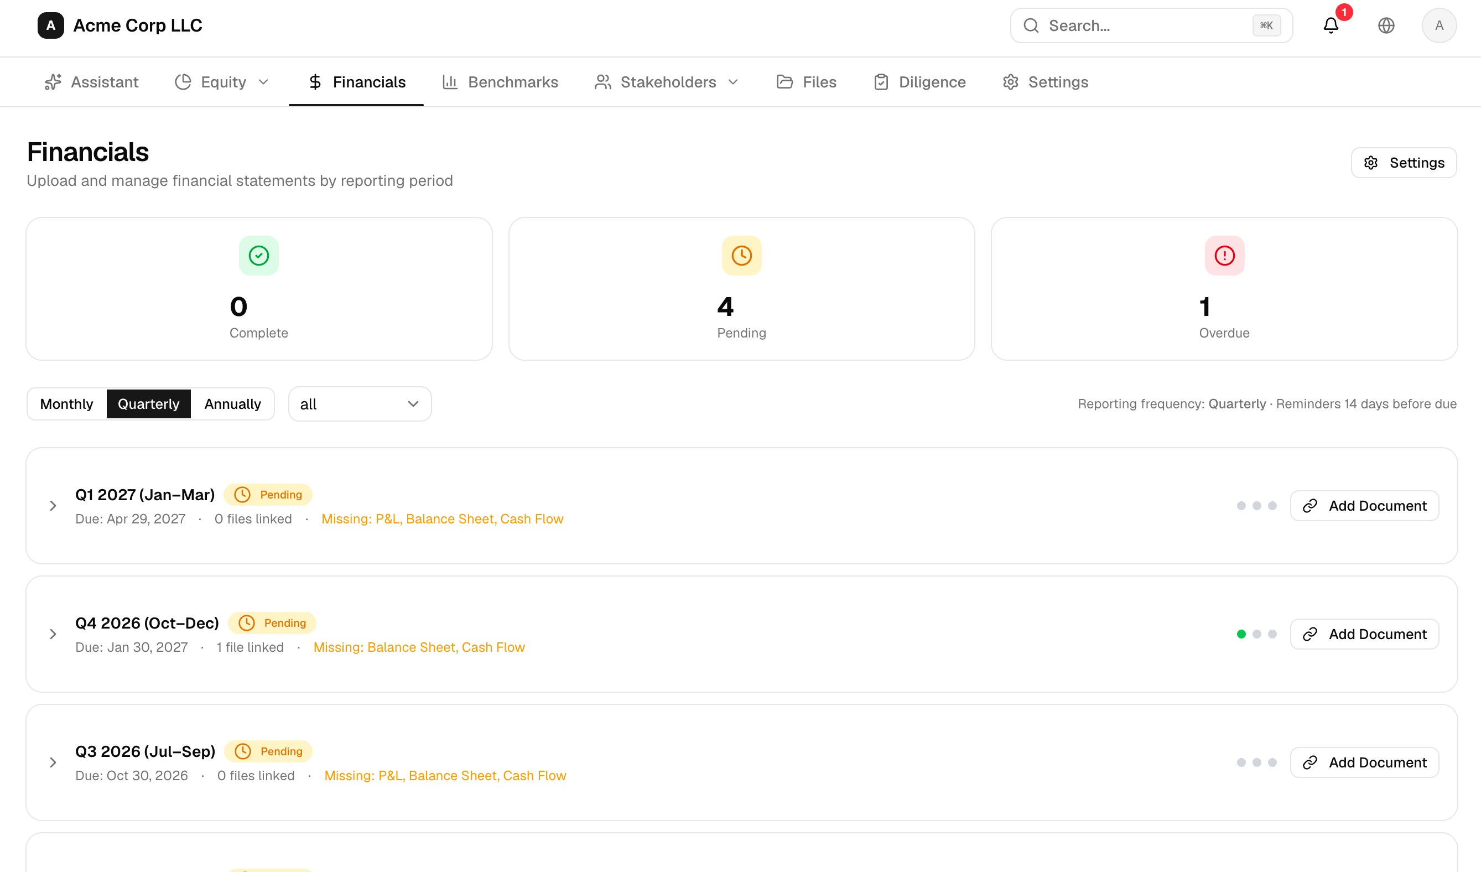Click the Financials page Settings button
The width and height of the screenshot is (1481, 872).
click(1404, 163)
